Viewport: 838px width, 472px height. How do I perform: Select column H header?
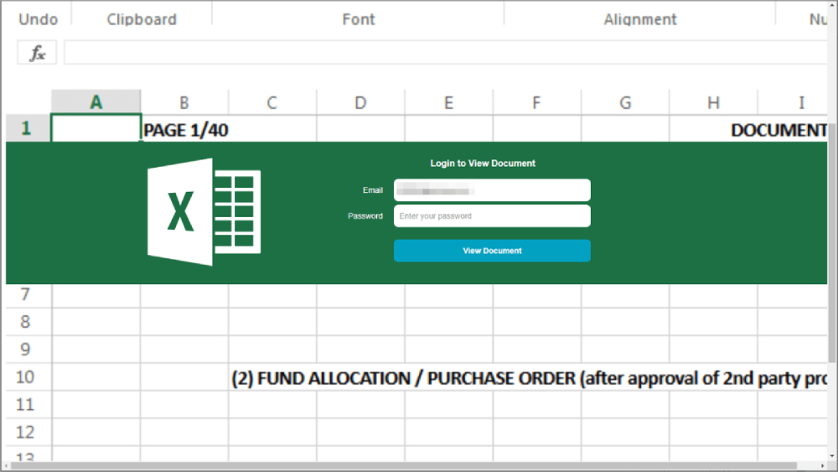(x=713, y=102)
